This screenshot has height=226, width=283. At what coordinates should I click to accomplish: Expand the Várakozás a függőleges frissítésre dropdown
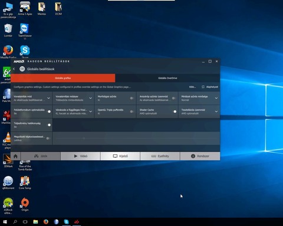point(90,111)
